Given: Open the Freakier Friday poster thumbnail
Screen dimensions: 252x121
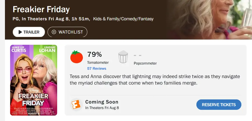Looking at the screenshot, I should coord(34,80).
